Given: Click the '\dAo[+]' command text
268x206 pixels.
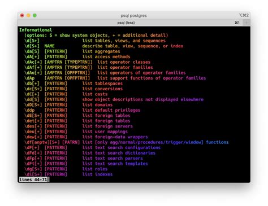Looking at the screenshot, I should click(33, 73).
